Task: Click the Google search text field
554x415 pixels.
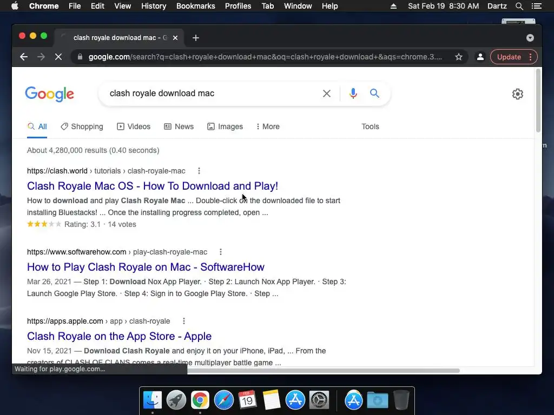Action: click(x=212, y=93)
